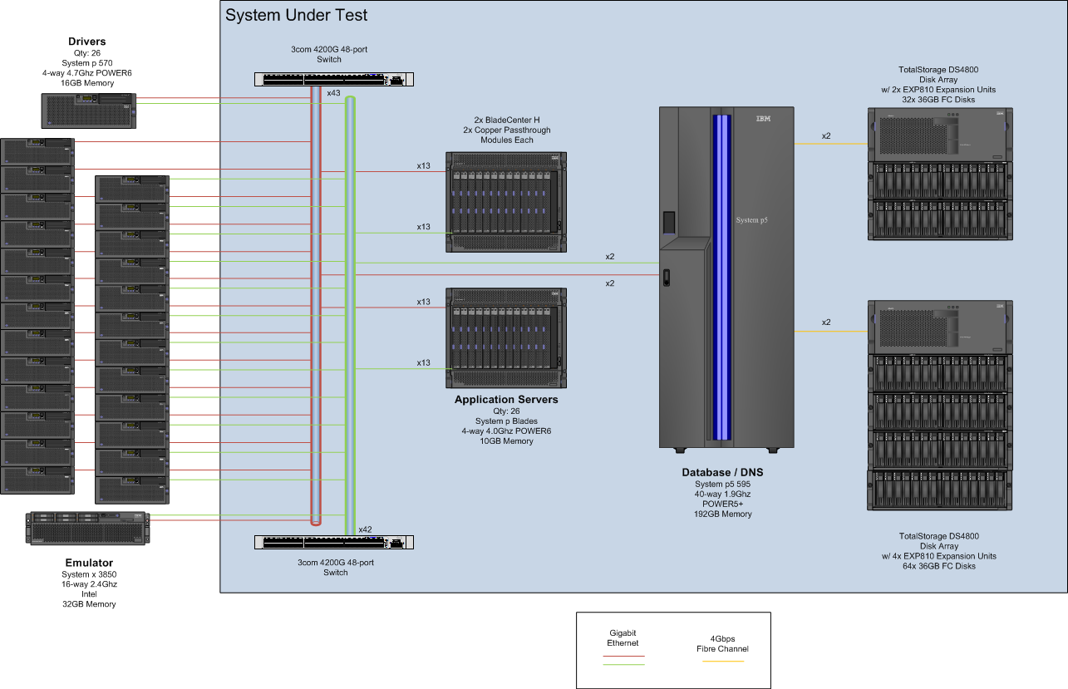Select the 4Gbps Fibre Channel legend text

721,644
